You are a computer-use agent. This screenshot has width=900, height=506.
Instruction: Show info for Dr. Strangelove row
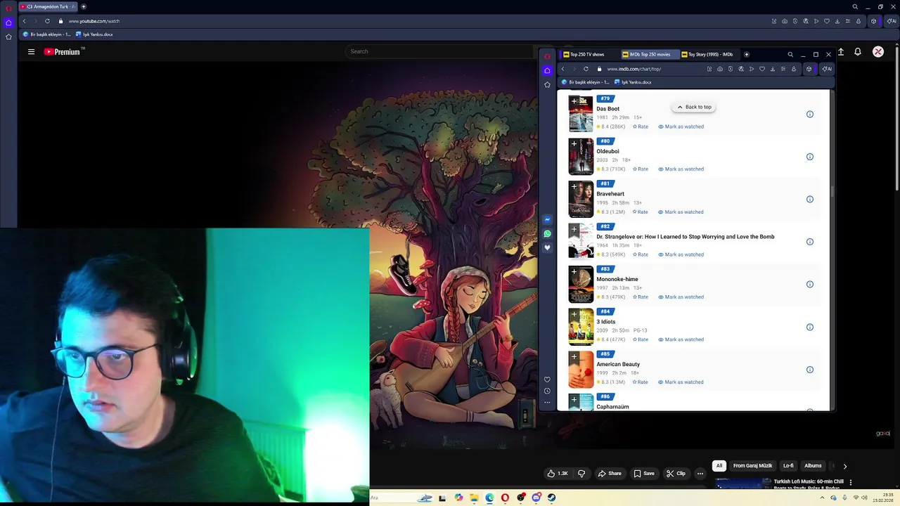pos(810,242)
